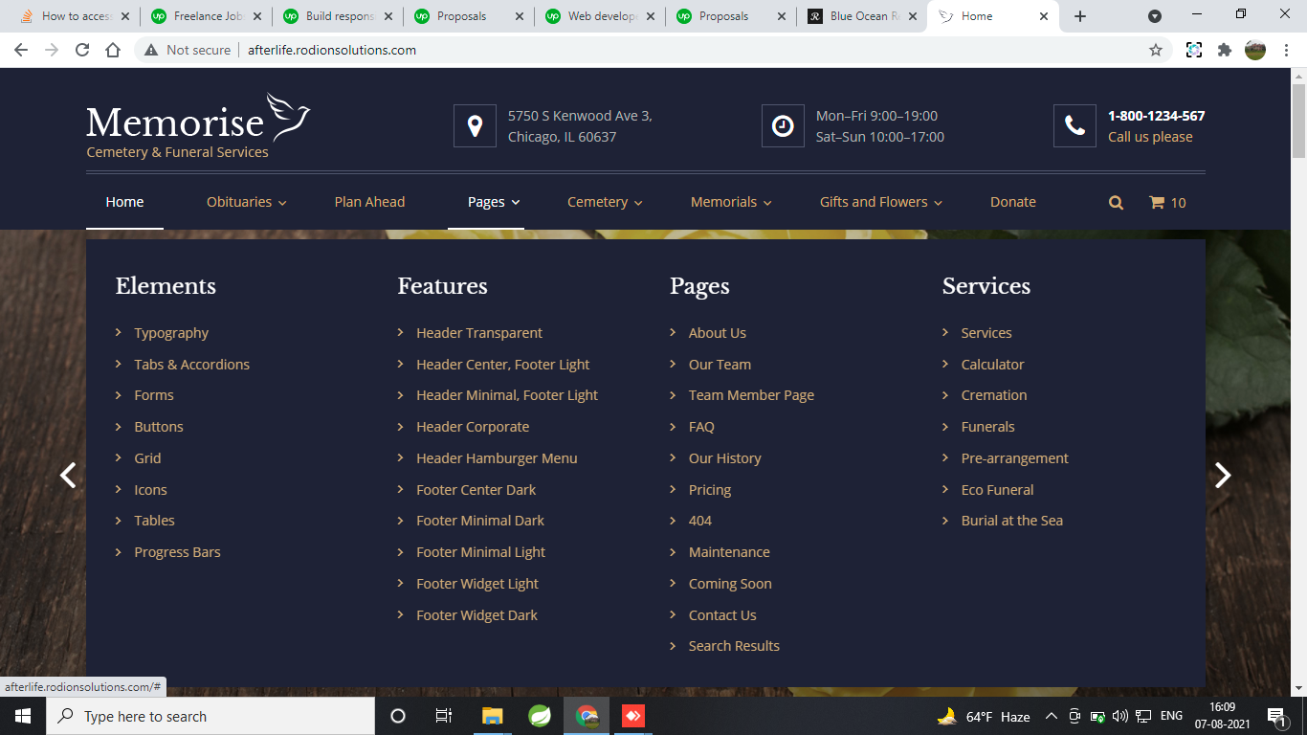Open the Chrome tab search dropdown arrow
The image size is (1307, 735).
[x=1155, y=16]
